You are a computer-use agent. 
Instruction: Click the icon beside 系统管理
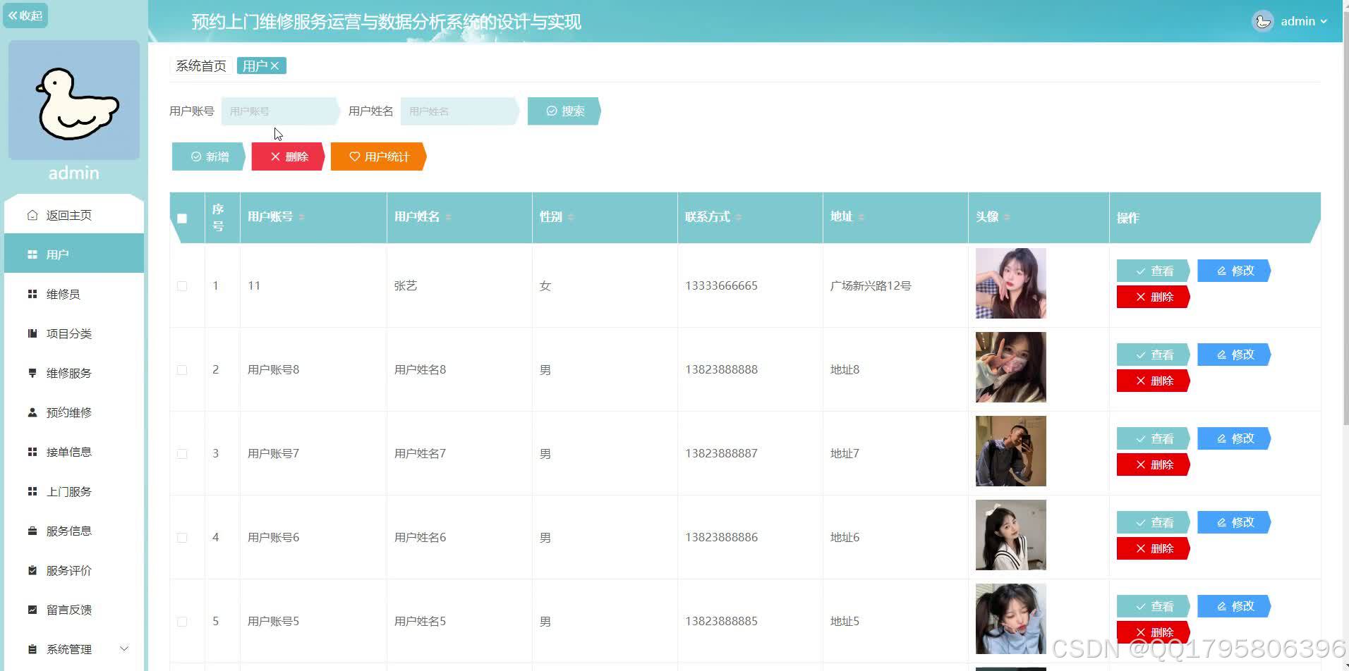coord(32,649)
